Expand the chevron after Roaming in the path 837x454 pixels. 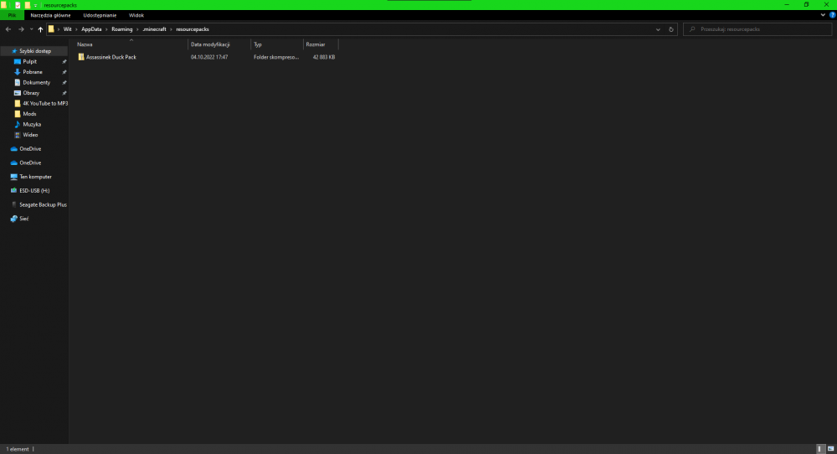click(x=137, y=29)
